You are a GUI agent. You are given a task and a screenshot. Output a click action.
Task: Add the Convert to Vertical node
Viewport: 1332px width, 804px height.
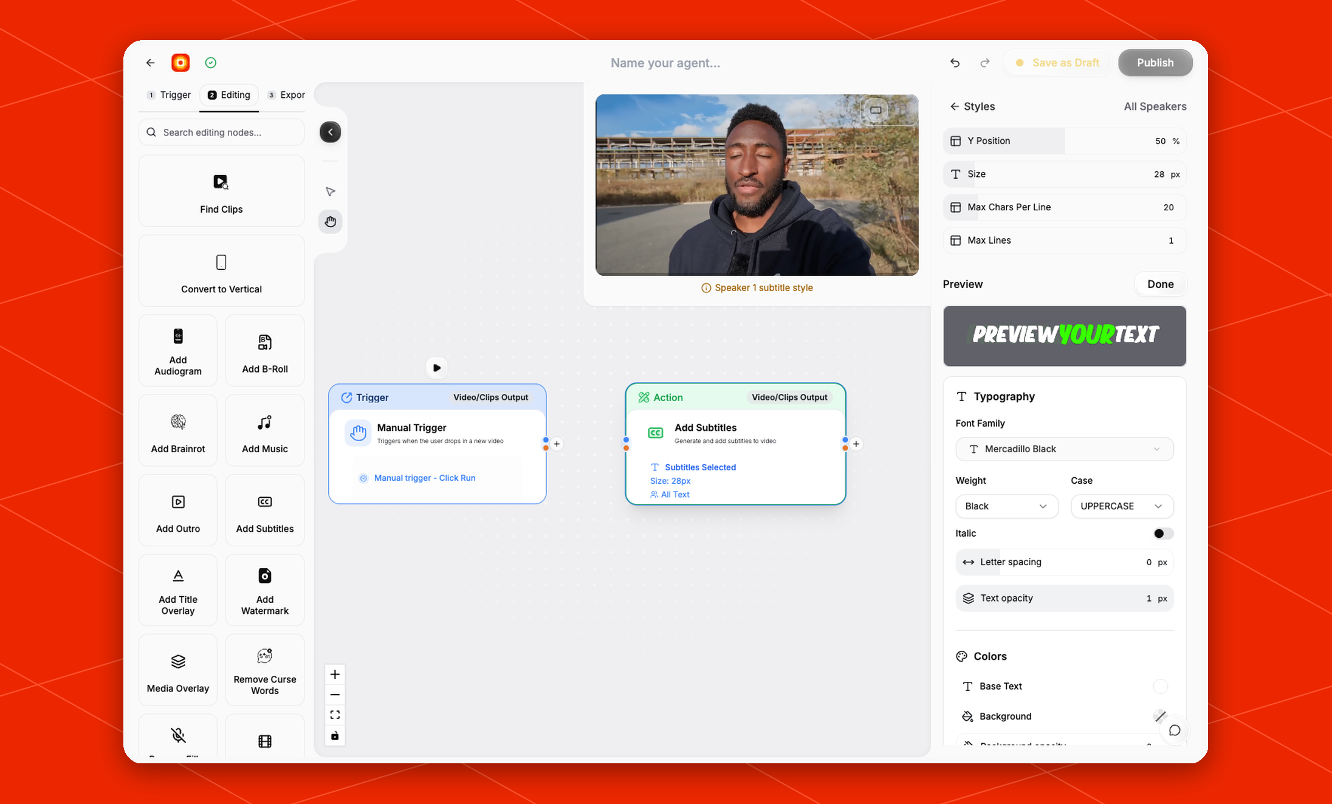point(221,271)
